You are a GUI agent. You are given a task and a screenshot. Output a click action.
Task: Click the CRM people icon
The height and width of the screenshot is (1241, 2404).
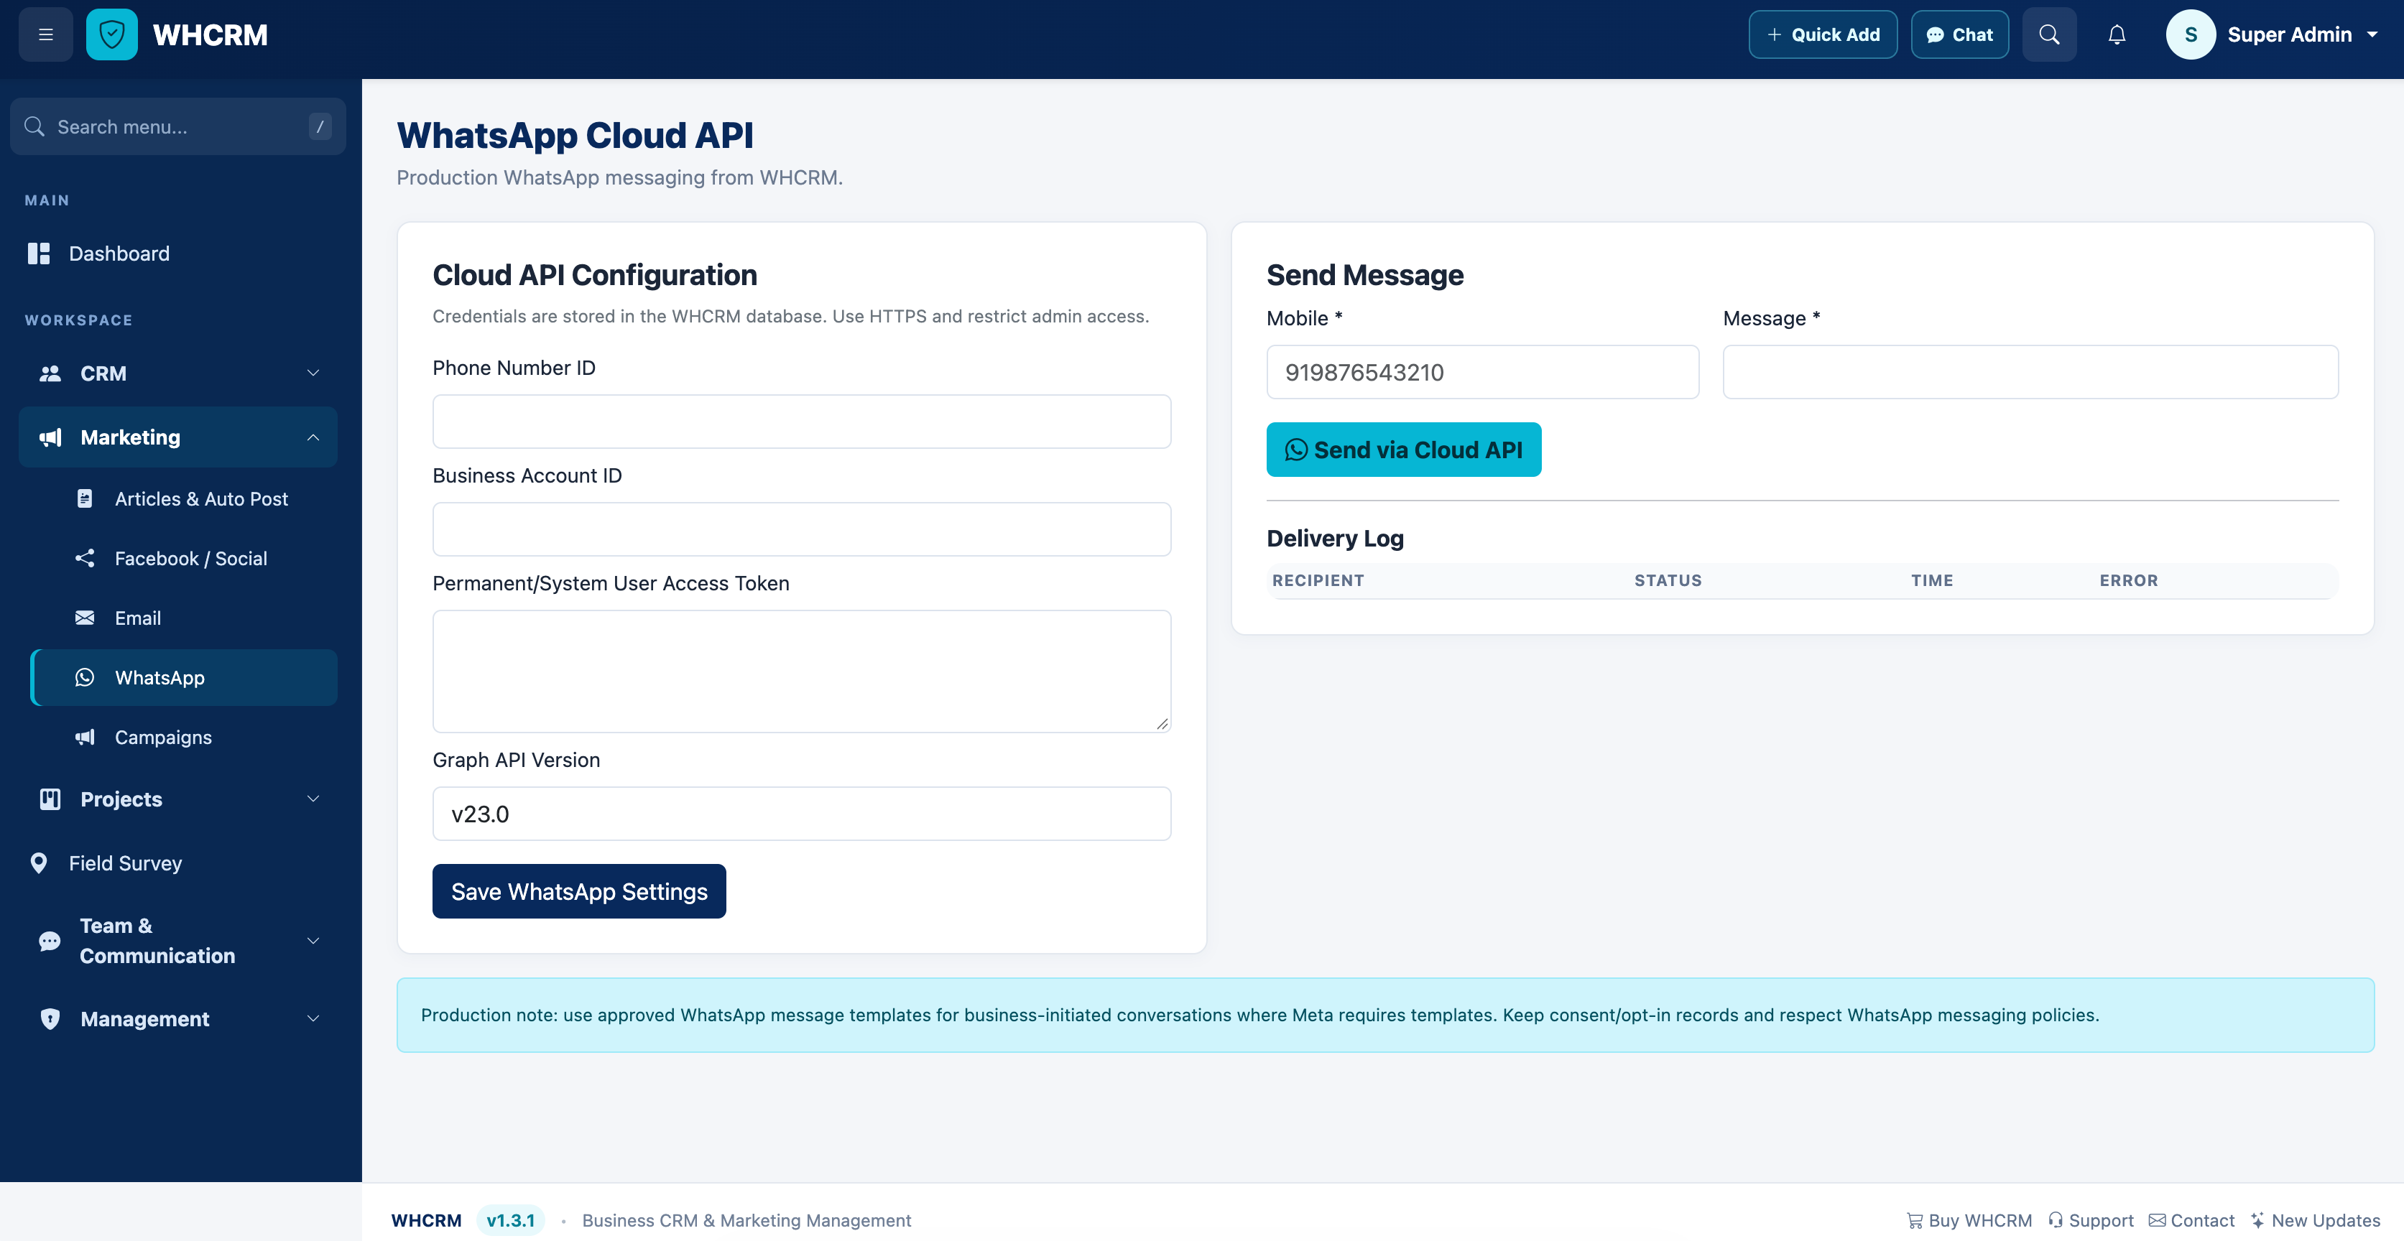click(x=50, y=373)
